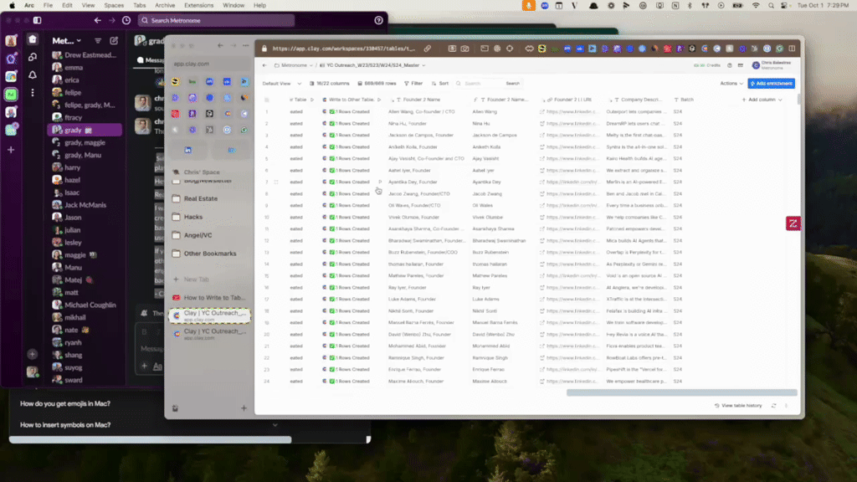Open Default View dropdown in Clay
The height and width of the screenshot is (482, 857).
coord(281,84)
